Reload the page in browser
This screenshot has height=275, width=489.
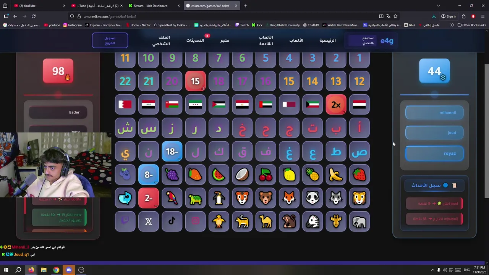(x=34, y=16)
